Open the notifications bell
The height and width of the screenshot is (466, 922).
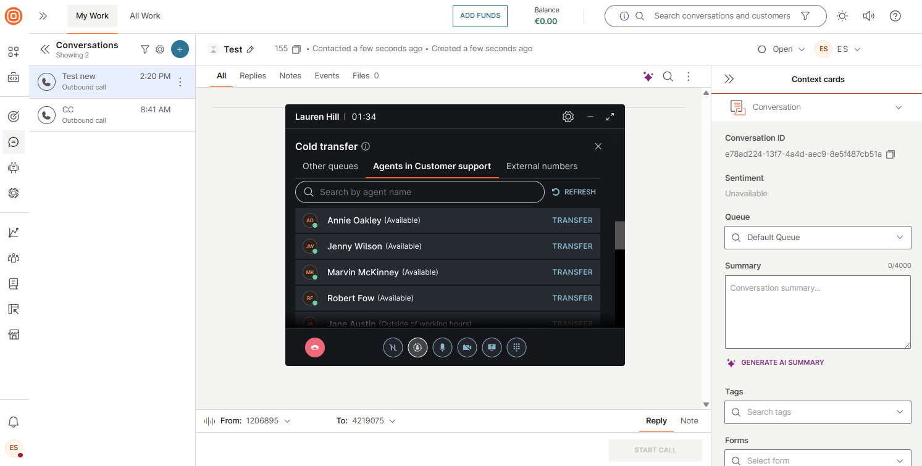[14, 422]
